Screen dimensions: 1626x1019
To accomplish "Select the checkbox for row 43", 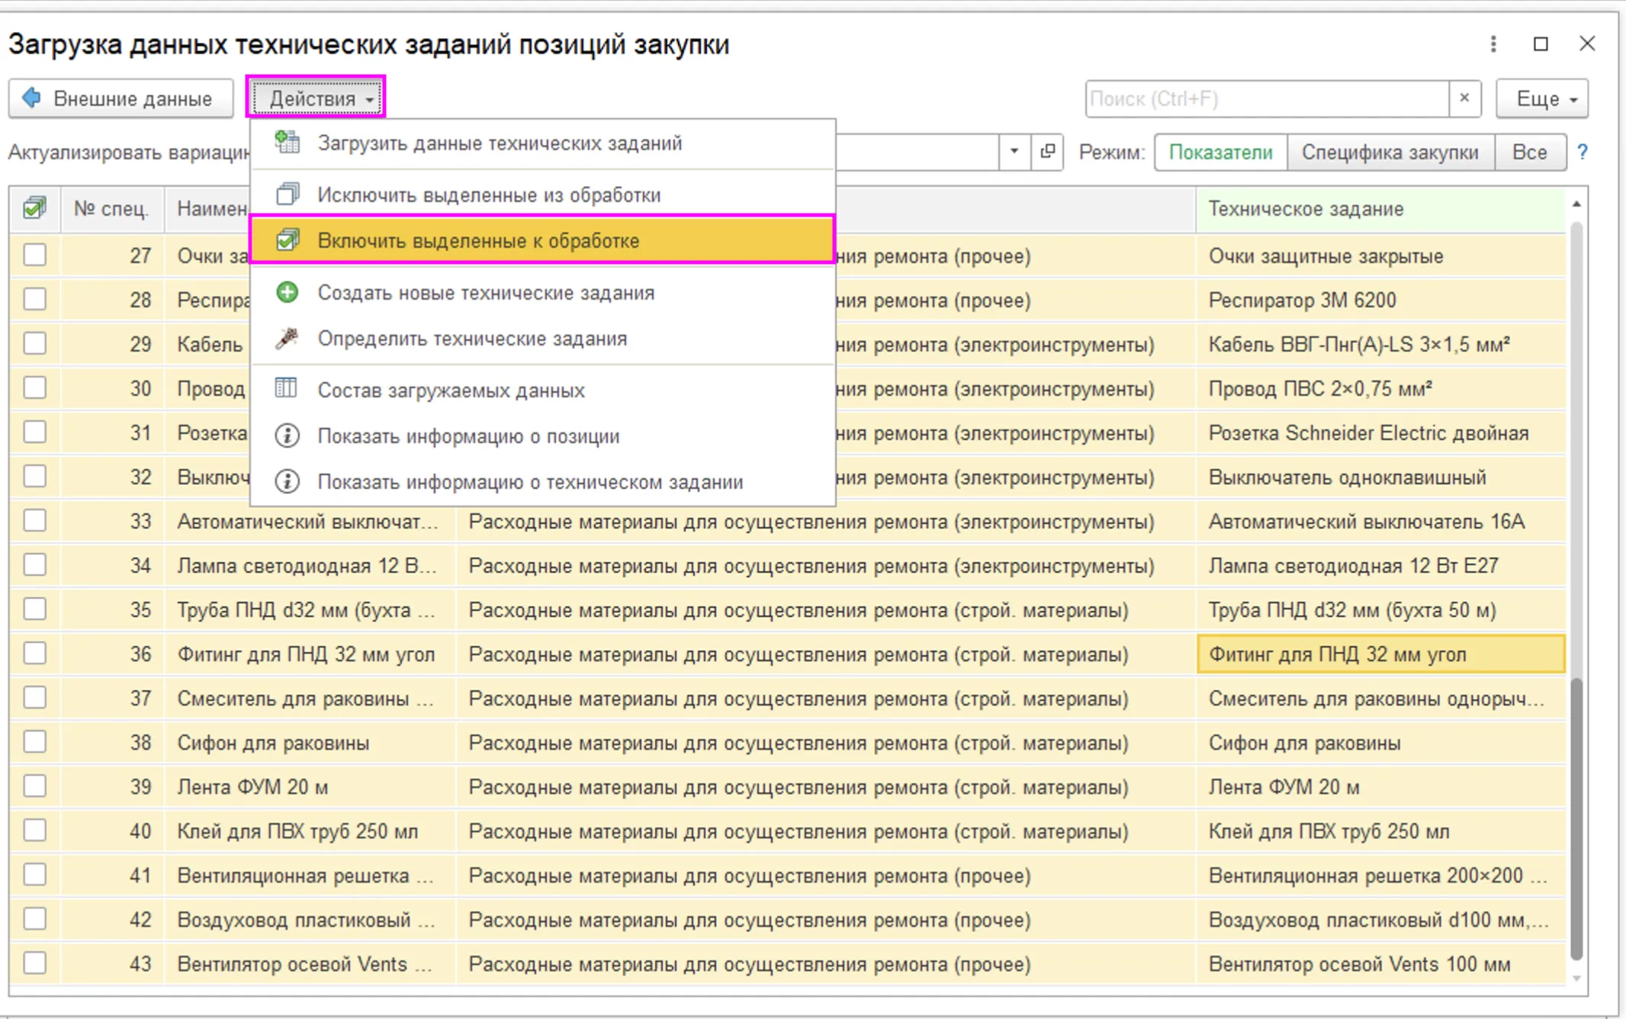I will [34, 963].
